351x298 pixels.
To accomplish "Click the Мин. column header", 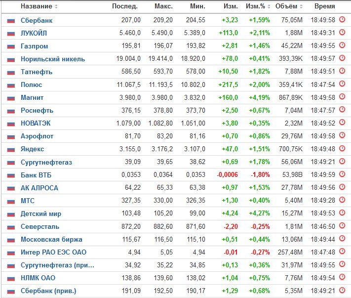I will (x=197, y=6).
